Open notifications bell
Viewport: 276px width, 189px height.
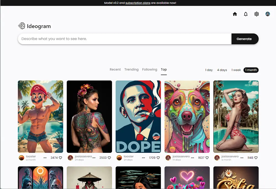[246, 14]
